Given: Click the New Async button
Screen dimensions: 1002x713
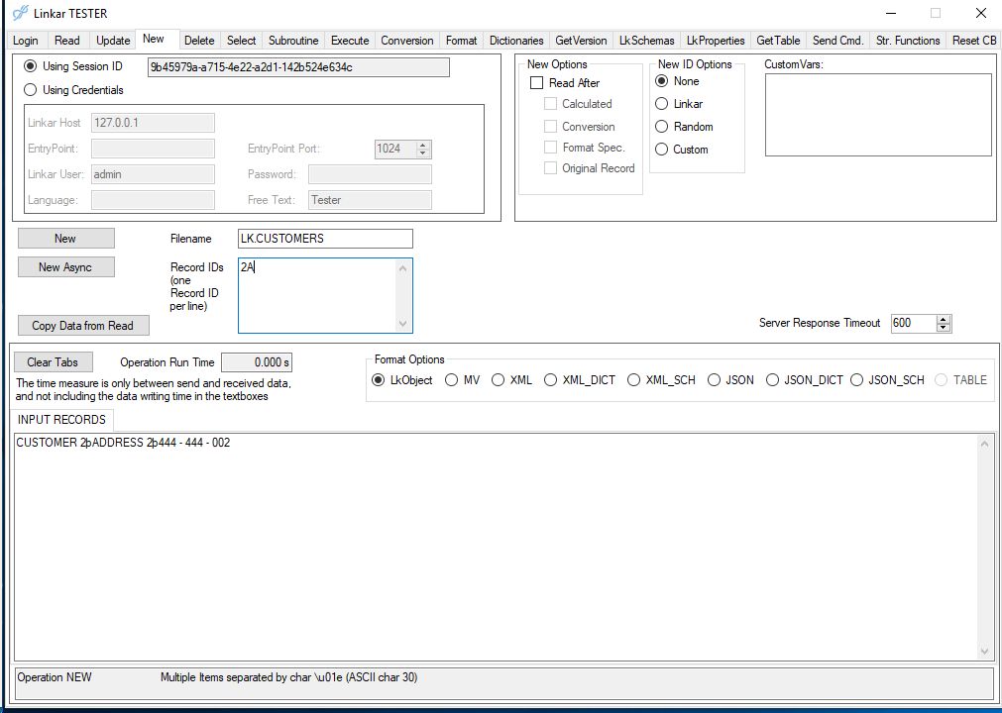Looking at the screenshot, I should pyautogui.click(x=65, y=266).
